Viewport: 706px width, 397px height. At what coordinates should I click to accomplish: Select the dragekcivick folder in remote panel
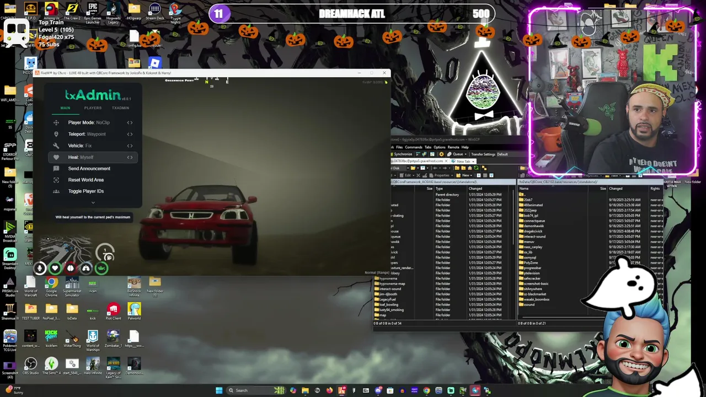click(533, 232)
